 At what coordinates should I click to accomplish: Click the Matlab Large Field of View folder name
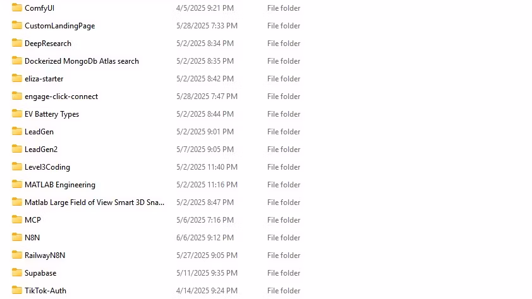click(x=94, y=202)
